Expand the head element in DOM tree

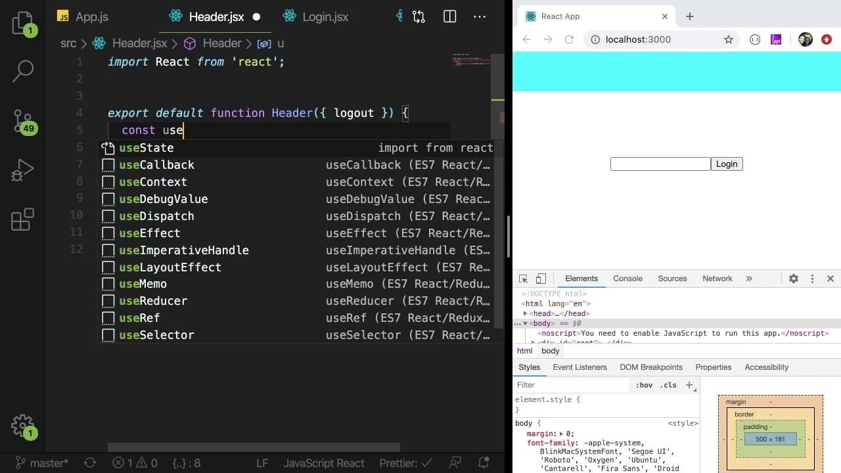(x=525, y=313)
